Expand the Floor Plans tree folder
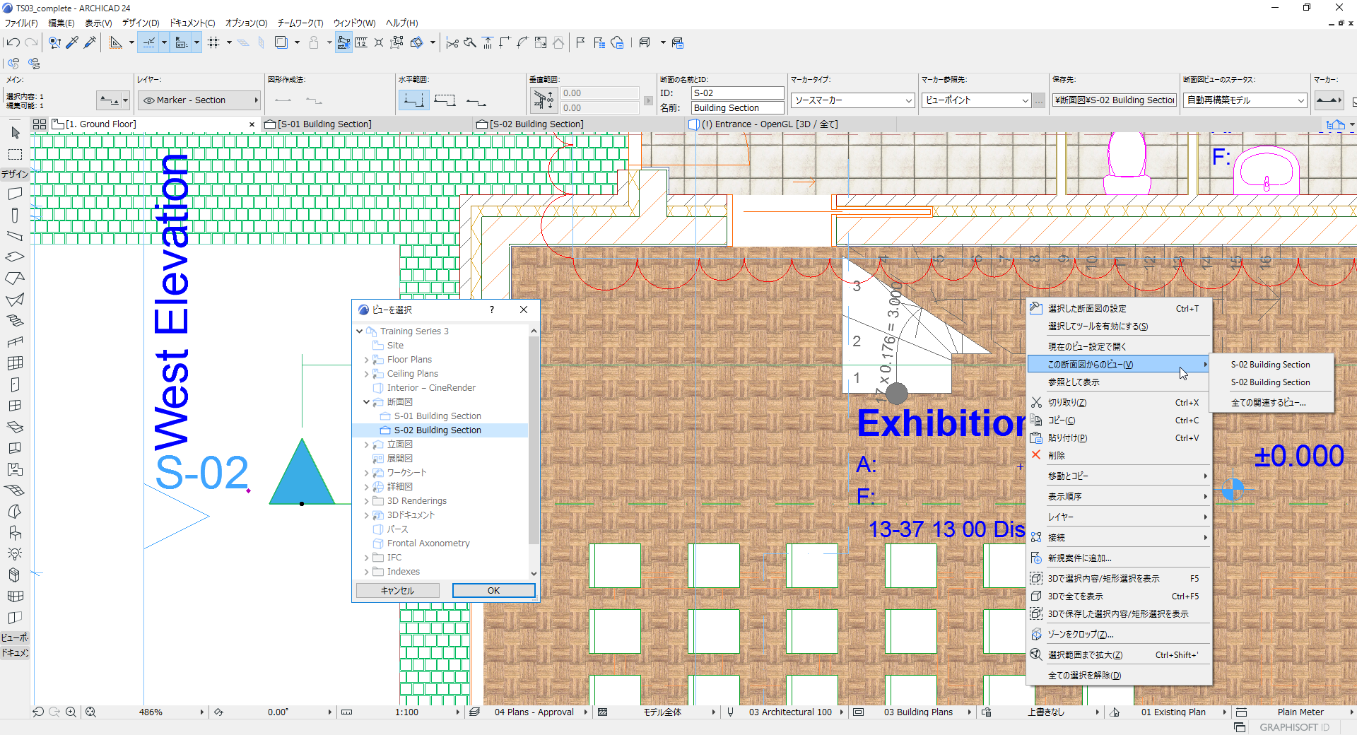Viewport: 1357px width, 735px height. pos(366,360)
